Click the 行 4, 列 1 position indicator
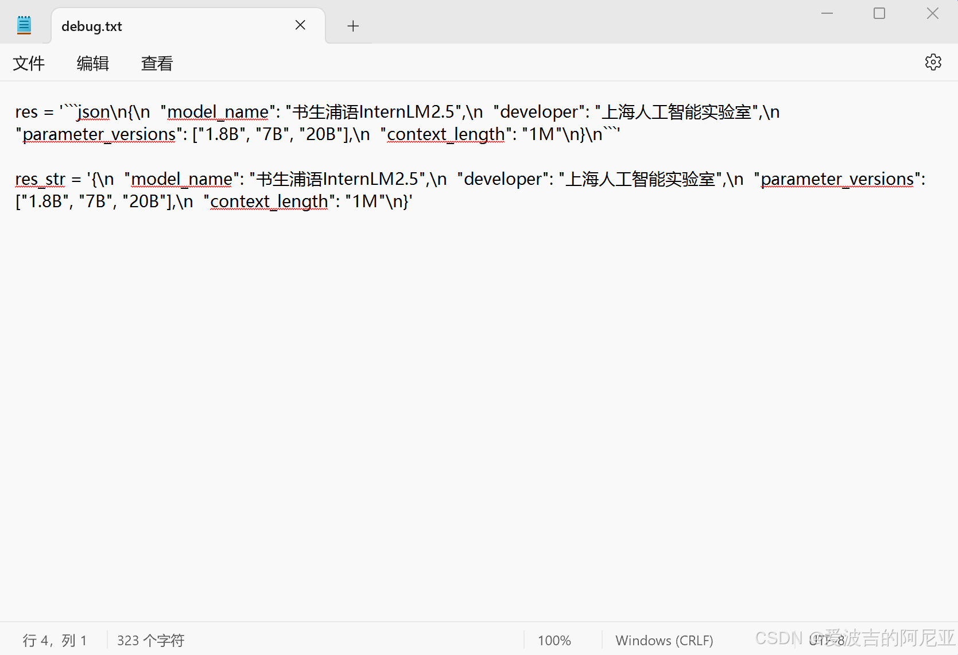The height and width of the screenshot is (655, 958). 55,640
